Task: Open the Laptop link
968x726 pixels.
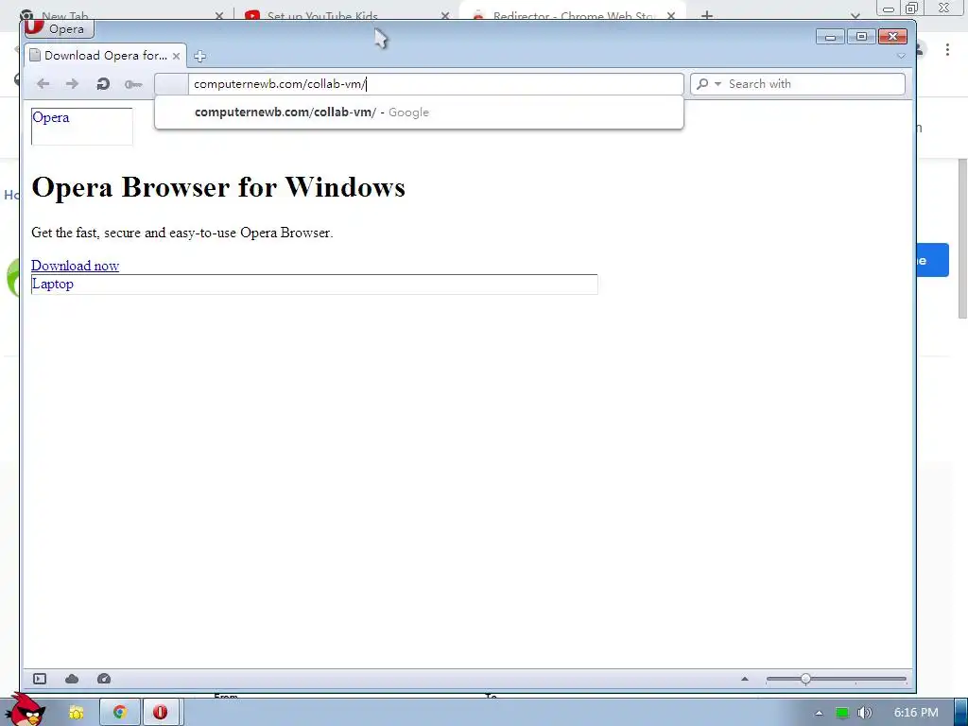Action: coord(53,284)
